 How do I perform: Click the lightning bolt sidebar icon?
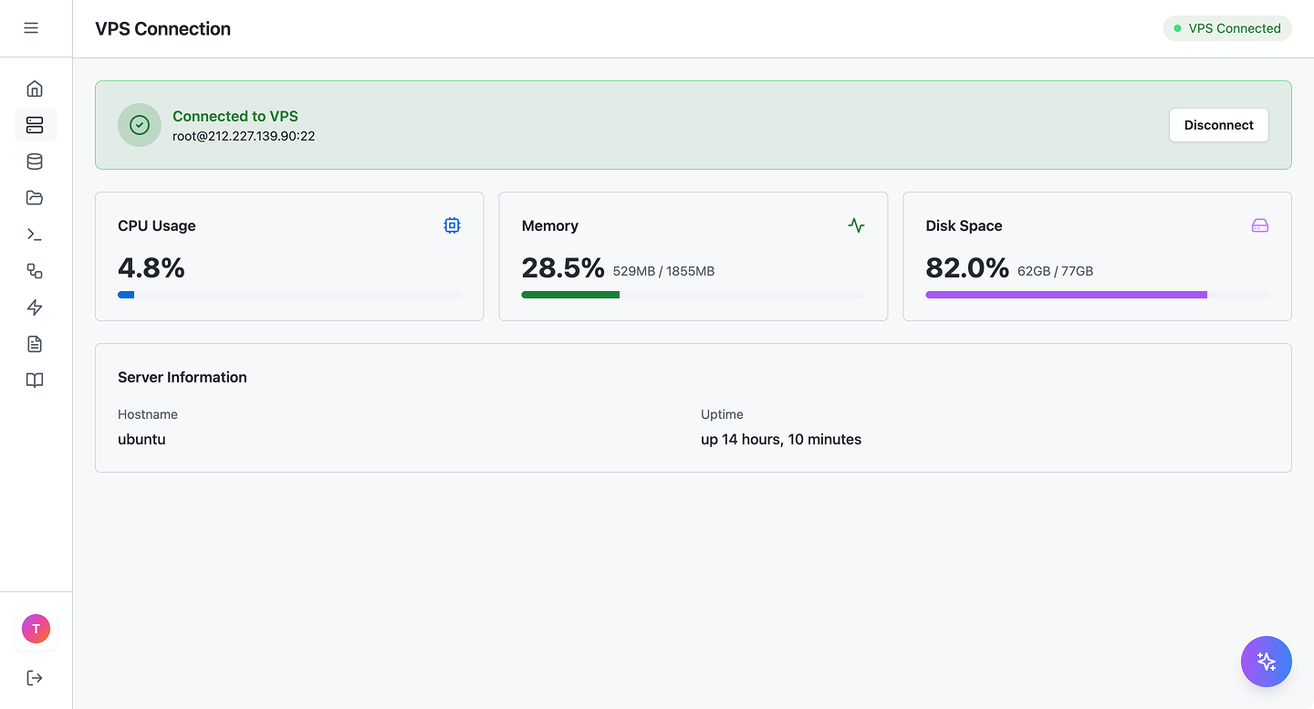pyautogui.click(x=35, y=308)
